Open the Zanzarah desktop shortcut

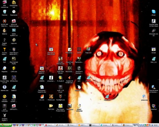pos(79,70)
